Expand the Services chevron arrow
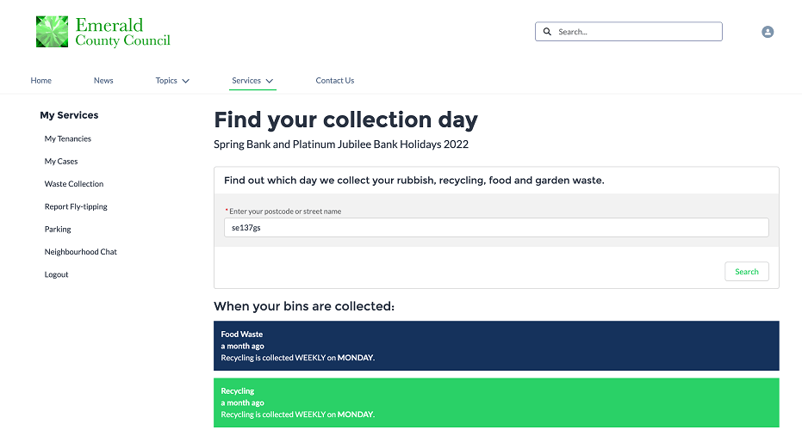The width and height of the screenshot is (802, 436). pyautogui.click(x=270, y=81)
